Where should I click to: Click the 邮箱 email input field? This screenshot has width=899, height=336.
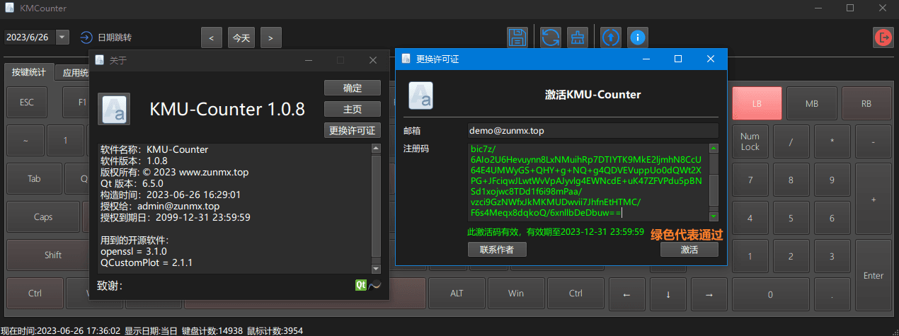[x=592, y=130]
